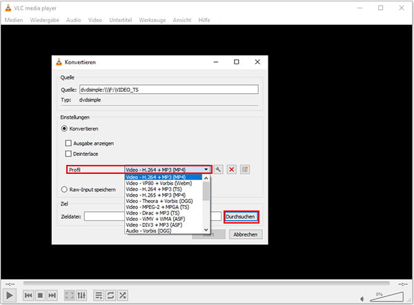Choose Video - H.264 + MP3 (MP4) list entry
414x305 pixels.
coord(164,177)
